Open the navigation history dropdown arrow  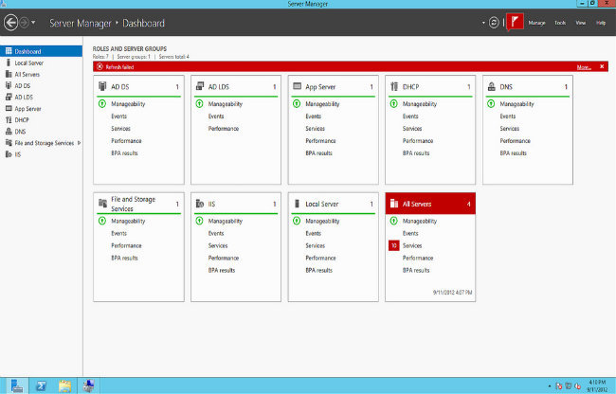(34, 22)
